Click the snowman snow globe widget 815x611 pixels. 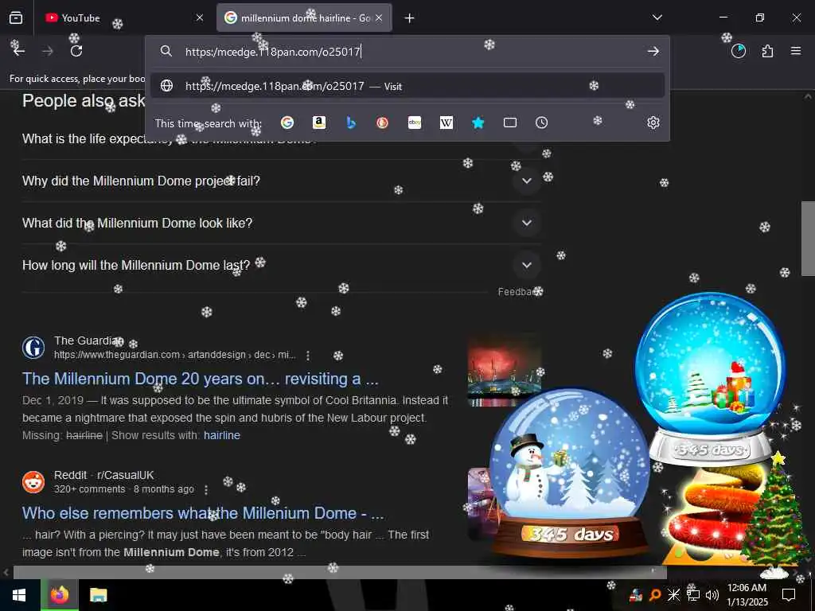(570, 473)
